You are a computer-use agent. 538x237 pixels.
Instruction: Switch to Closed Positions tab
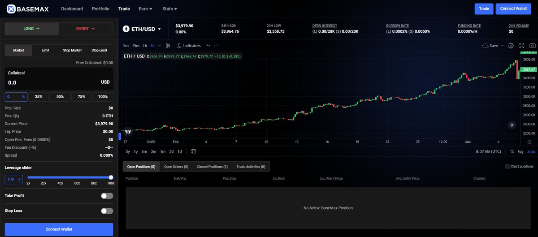(x=213, y=167)
